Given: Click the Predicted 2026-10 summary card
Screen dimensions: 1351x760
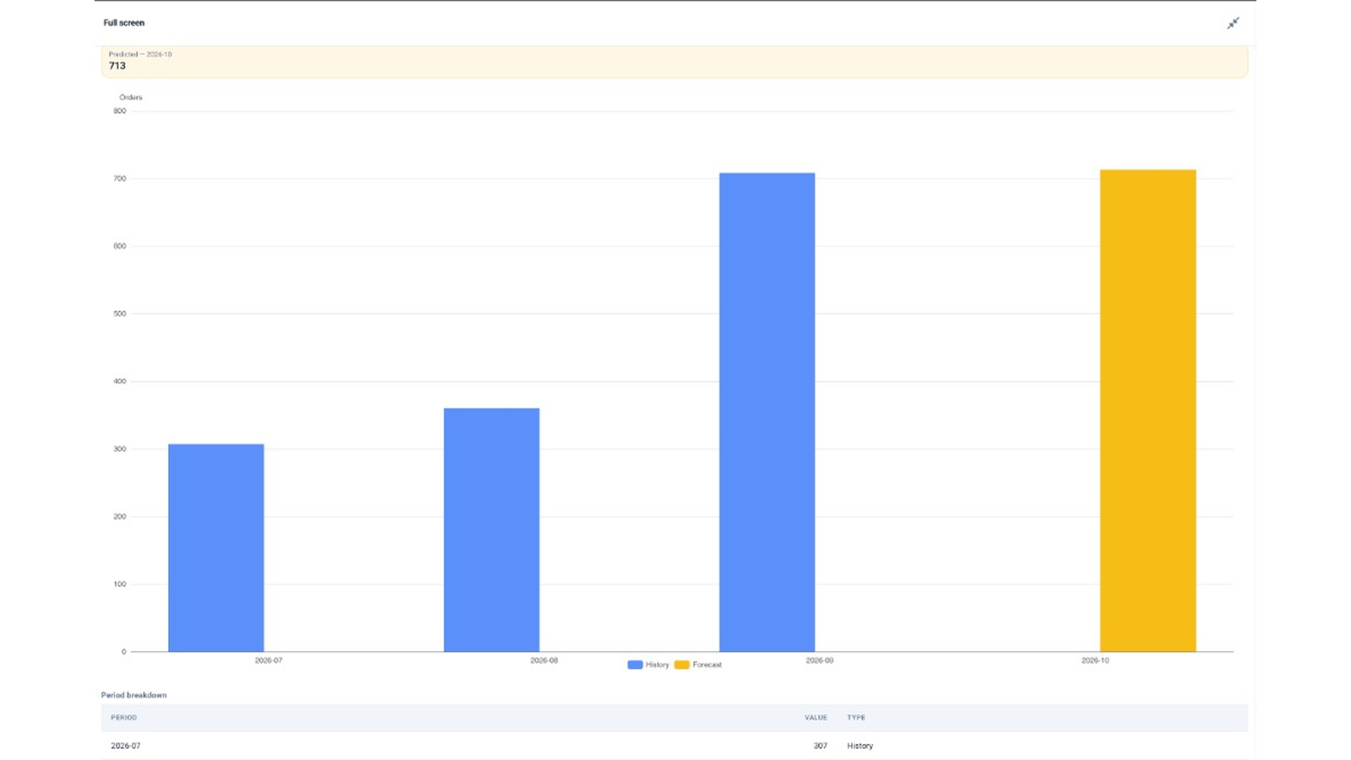Looking at the screenshot, I should [675, 62].
